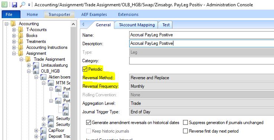Click the T icon next to CapFloor

pyautogui.click(x=43, y=131)
